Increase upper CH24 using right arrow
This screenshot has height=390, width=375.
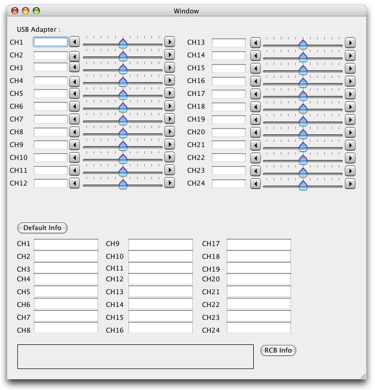click(350, 184)
